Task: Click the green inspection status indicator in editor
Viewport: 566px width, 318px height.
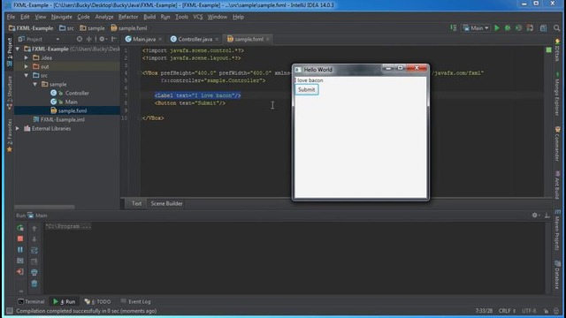Action: pos(548,50)
